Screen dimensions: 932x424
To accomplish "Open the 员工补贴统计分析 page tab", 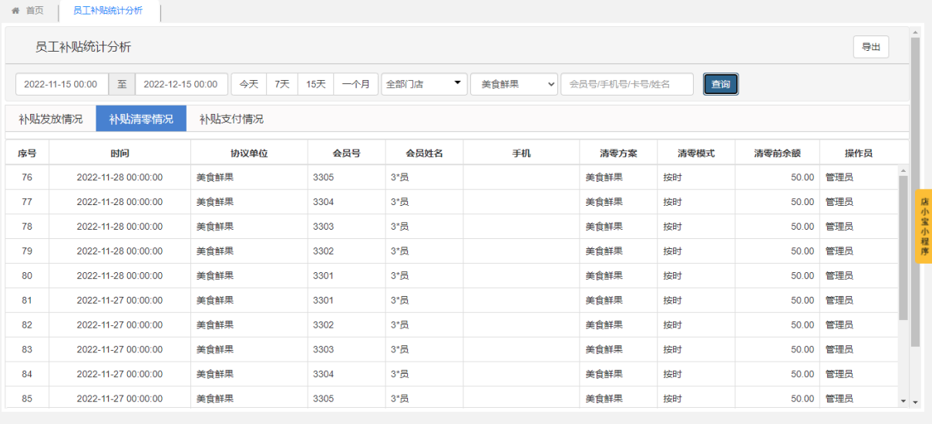I will point(108,11).
